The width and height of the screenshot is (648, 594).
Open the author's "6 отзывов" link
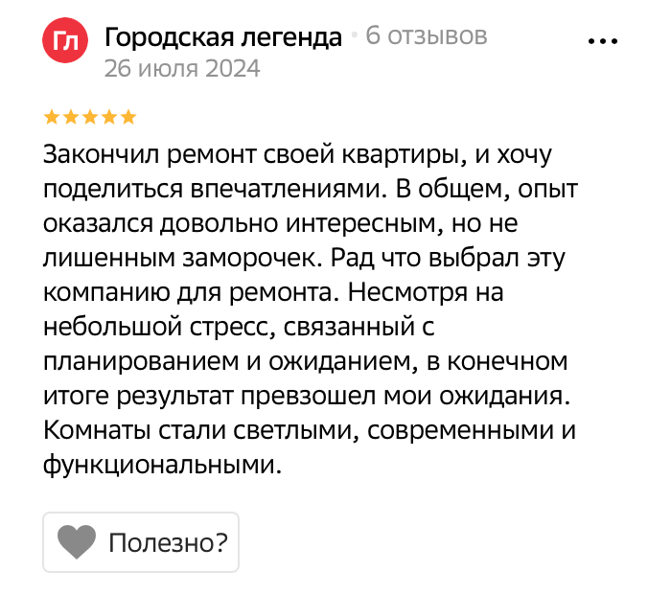427,37
